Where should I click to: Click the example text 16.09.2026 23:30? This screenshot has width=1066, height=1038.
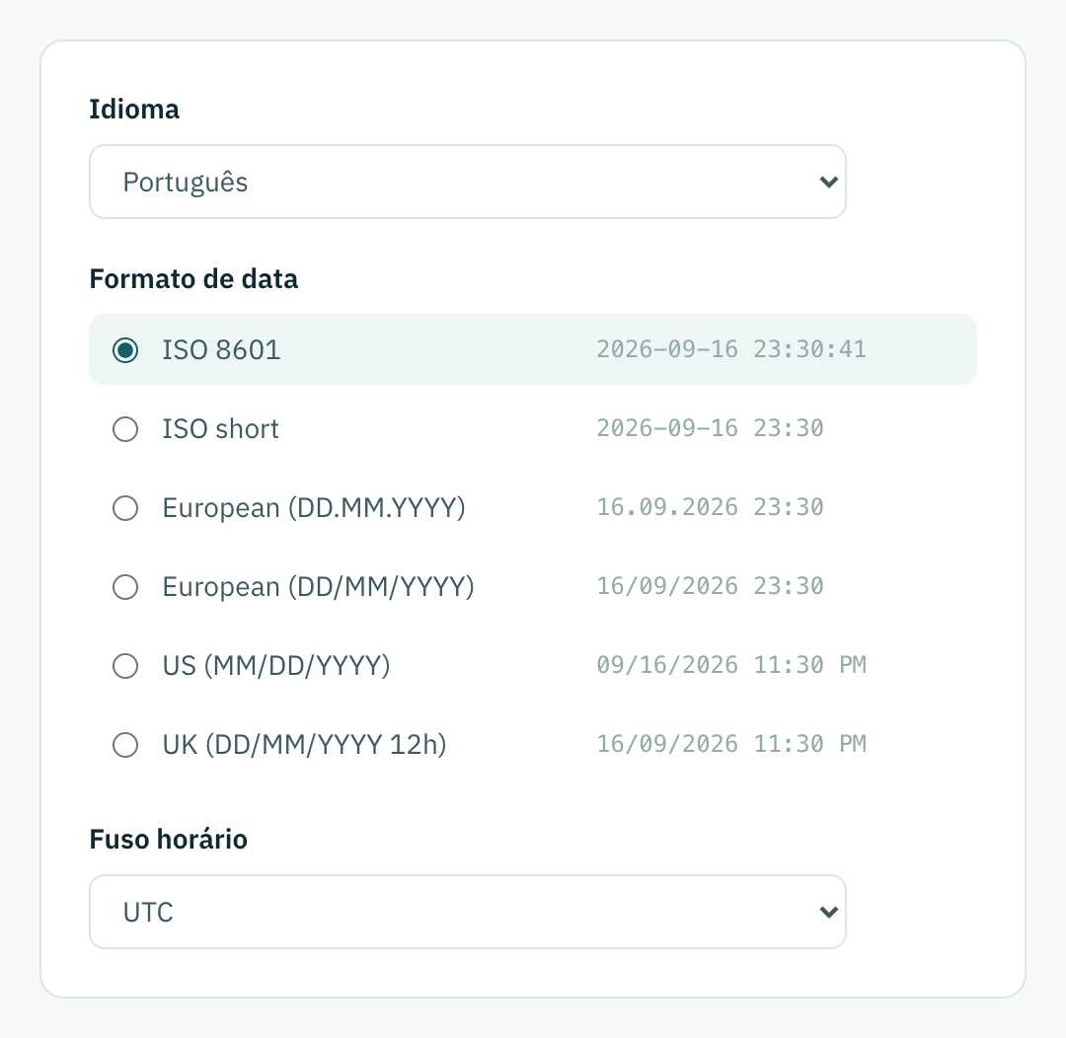(710, 507)
